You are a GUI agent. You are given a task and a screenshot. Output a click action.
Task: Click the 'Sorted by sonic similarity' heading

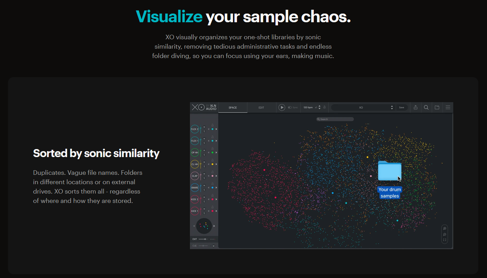tap(96, 153)
